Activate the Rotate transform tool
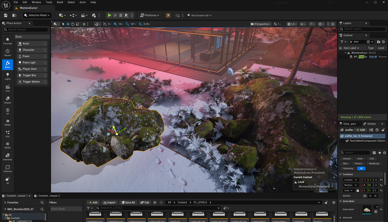 [x=73, y=24]
